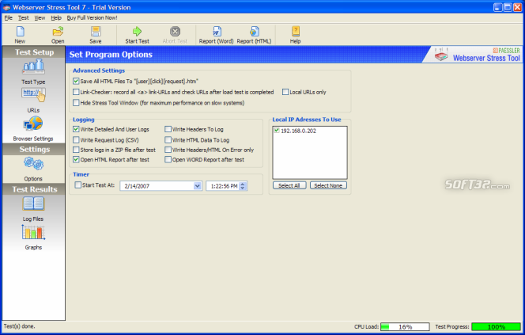Enable the Link-Checker option
Image resolution: width=525 pixels, height=335 pixels.
[x=76, y=92]
